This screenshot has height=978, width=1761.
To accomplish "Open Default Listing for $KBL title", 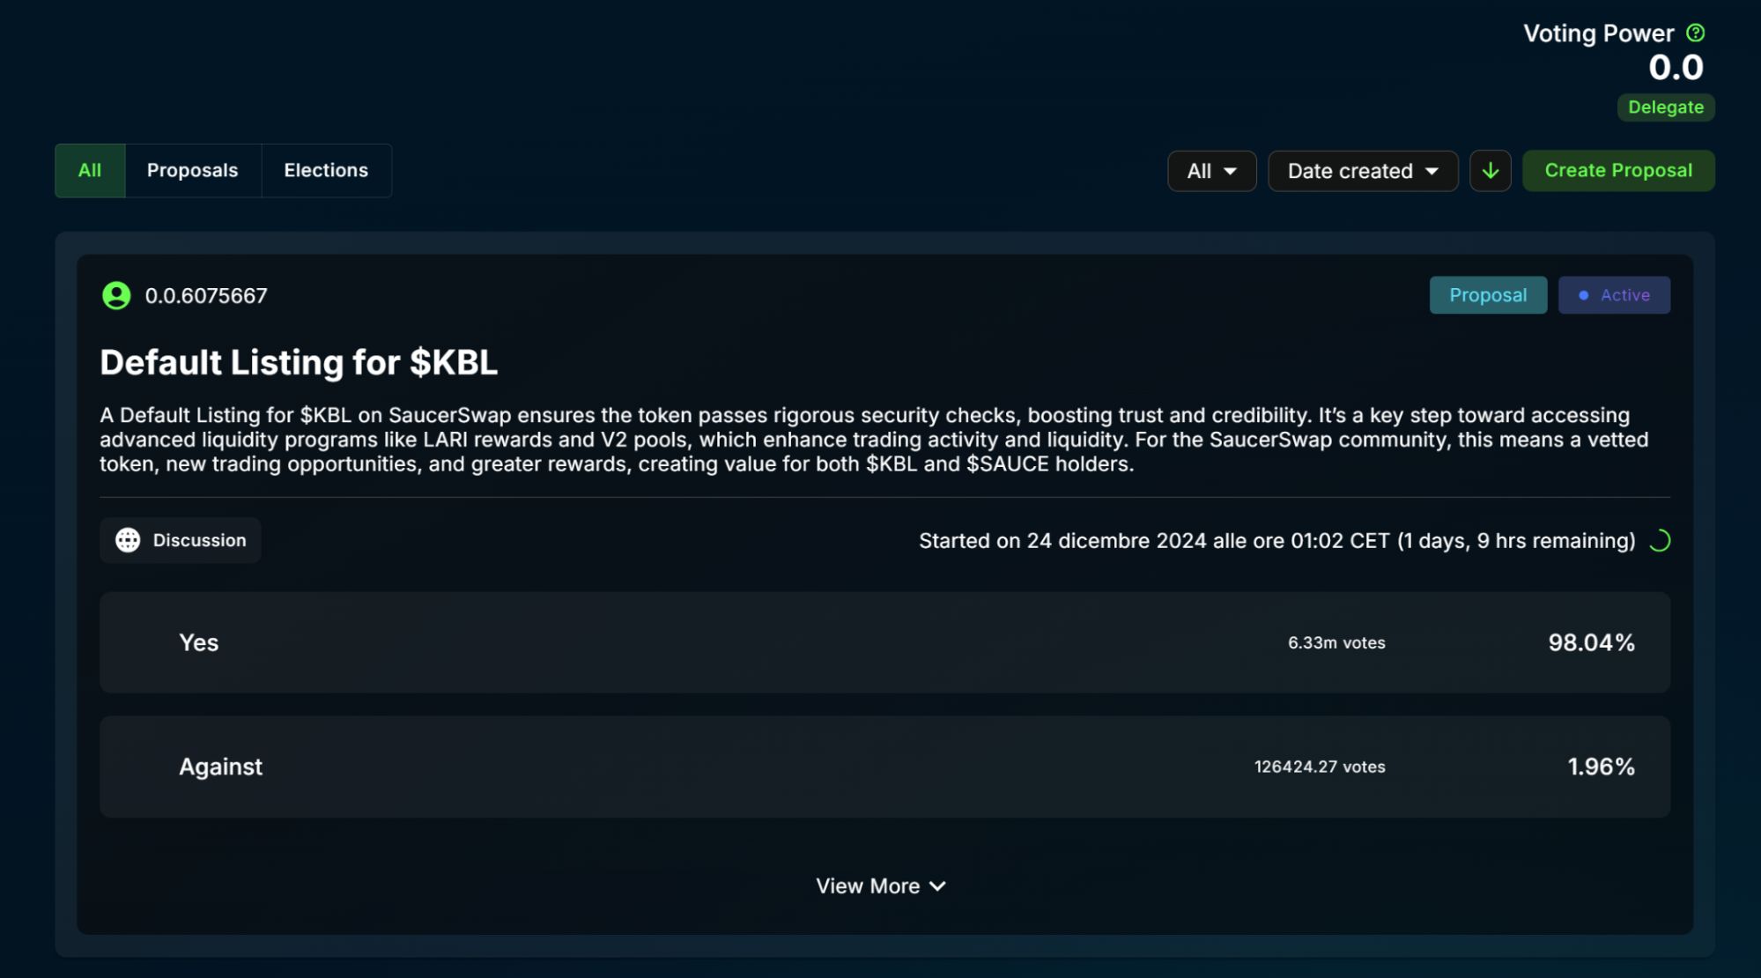I will pos(299,363).
